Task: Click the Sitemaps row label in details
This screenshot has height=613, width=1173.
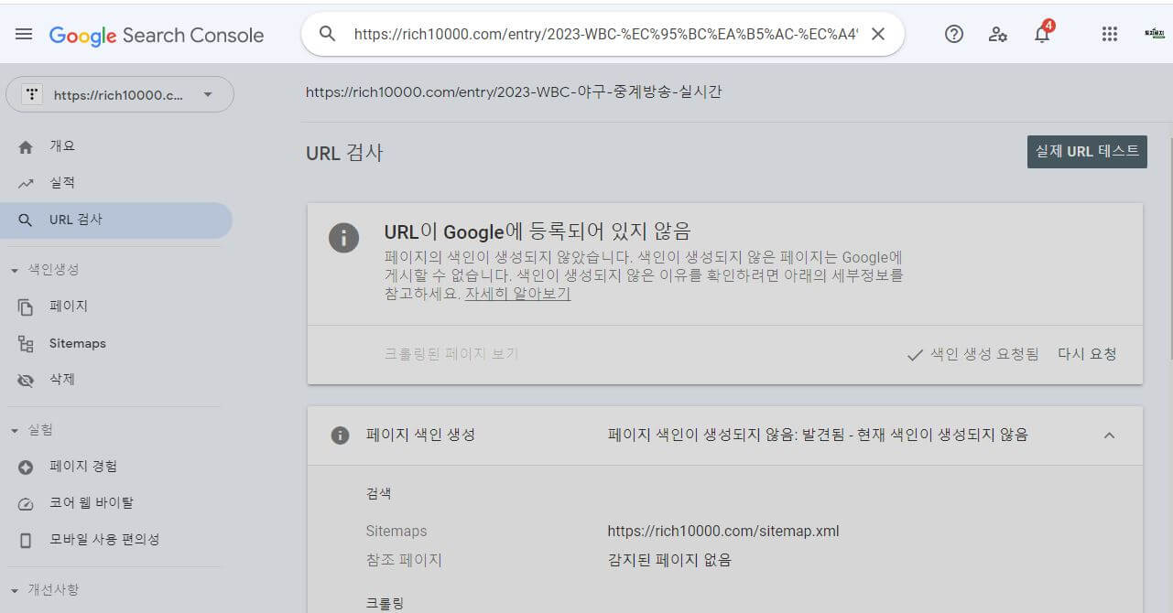Action: (396, 531)
